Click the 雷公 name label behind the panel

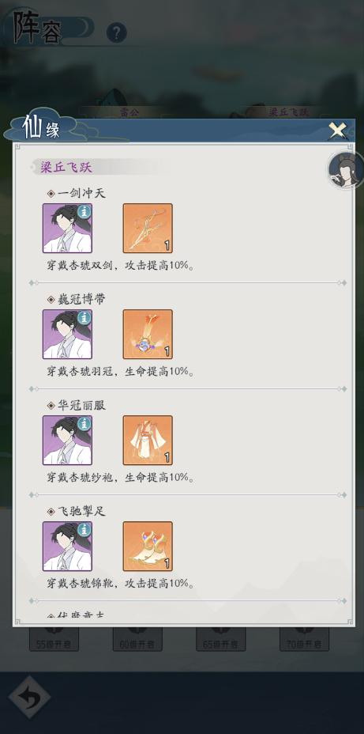pos(130,112)
